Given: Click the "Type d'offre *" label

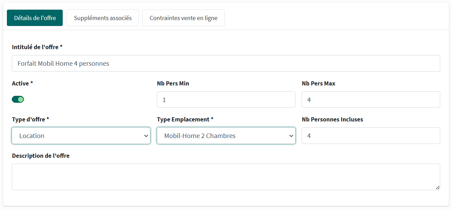Looking at the screenshot, I should coord(30,119).
